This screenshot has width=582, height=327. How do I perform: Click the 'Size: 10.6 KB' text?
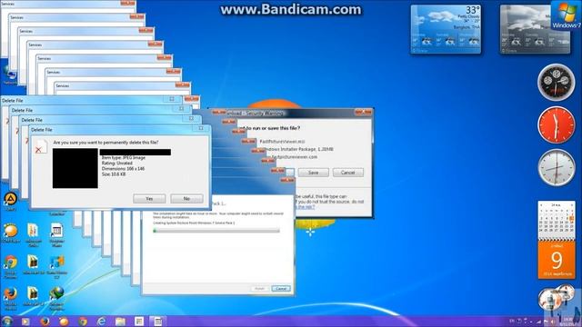[114, 173]
